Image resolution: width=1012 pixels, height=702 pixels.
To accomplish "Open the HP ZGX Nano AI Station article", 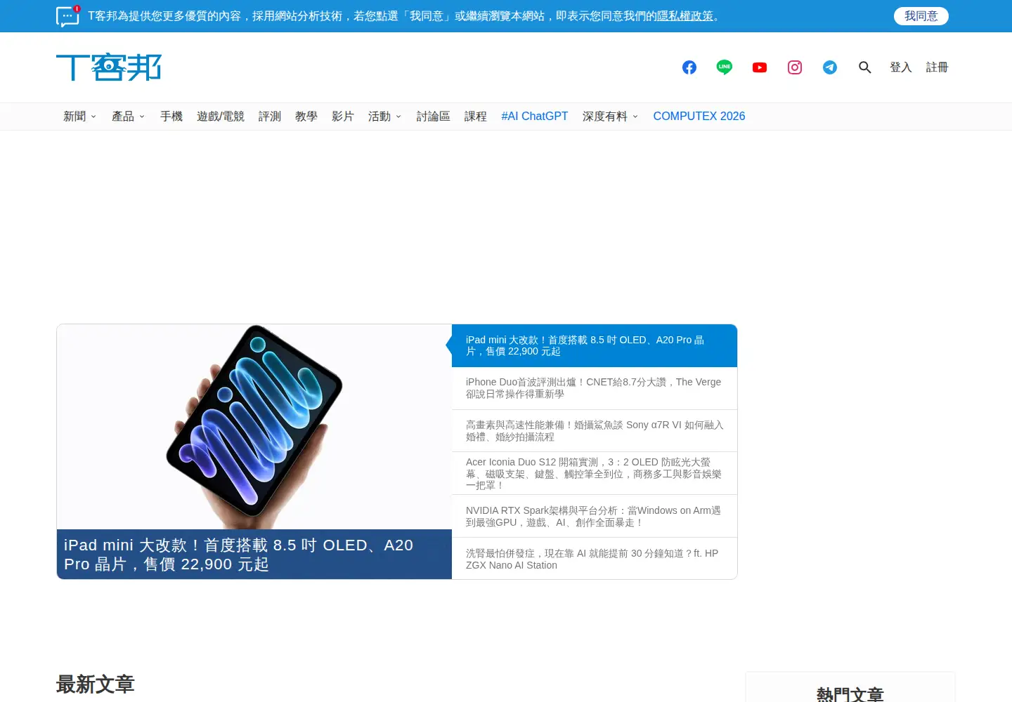I will pyautogui.click(x=595, y=559).
